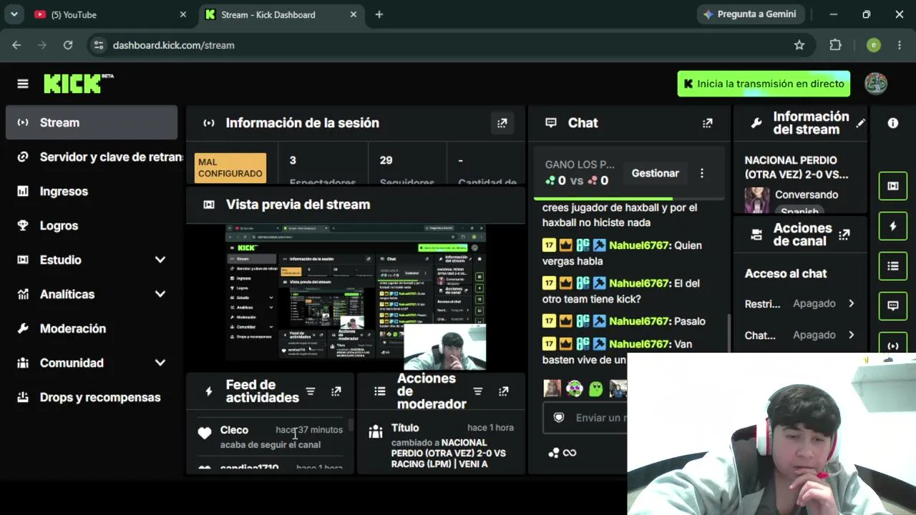Open the Restri... chat access setting chevron
The width and height of the screenshot is (916, 515).
(851, 303)
